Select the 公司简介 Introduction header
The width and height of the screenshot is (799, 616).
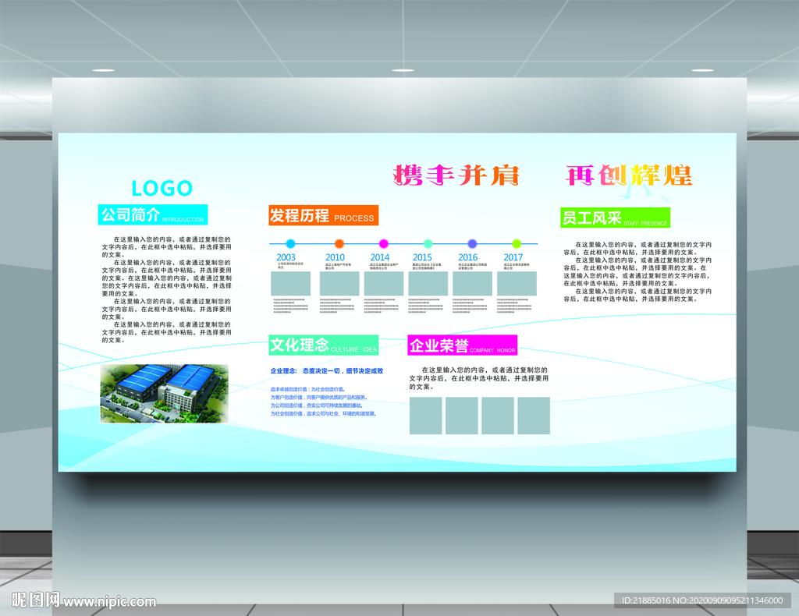[153, 215]
